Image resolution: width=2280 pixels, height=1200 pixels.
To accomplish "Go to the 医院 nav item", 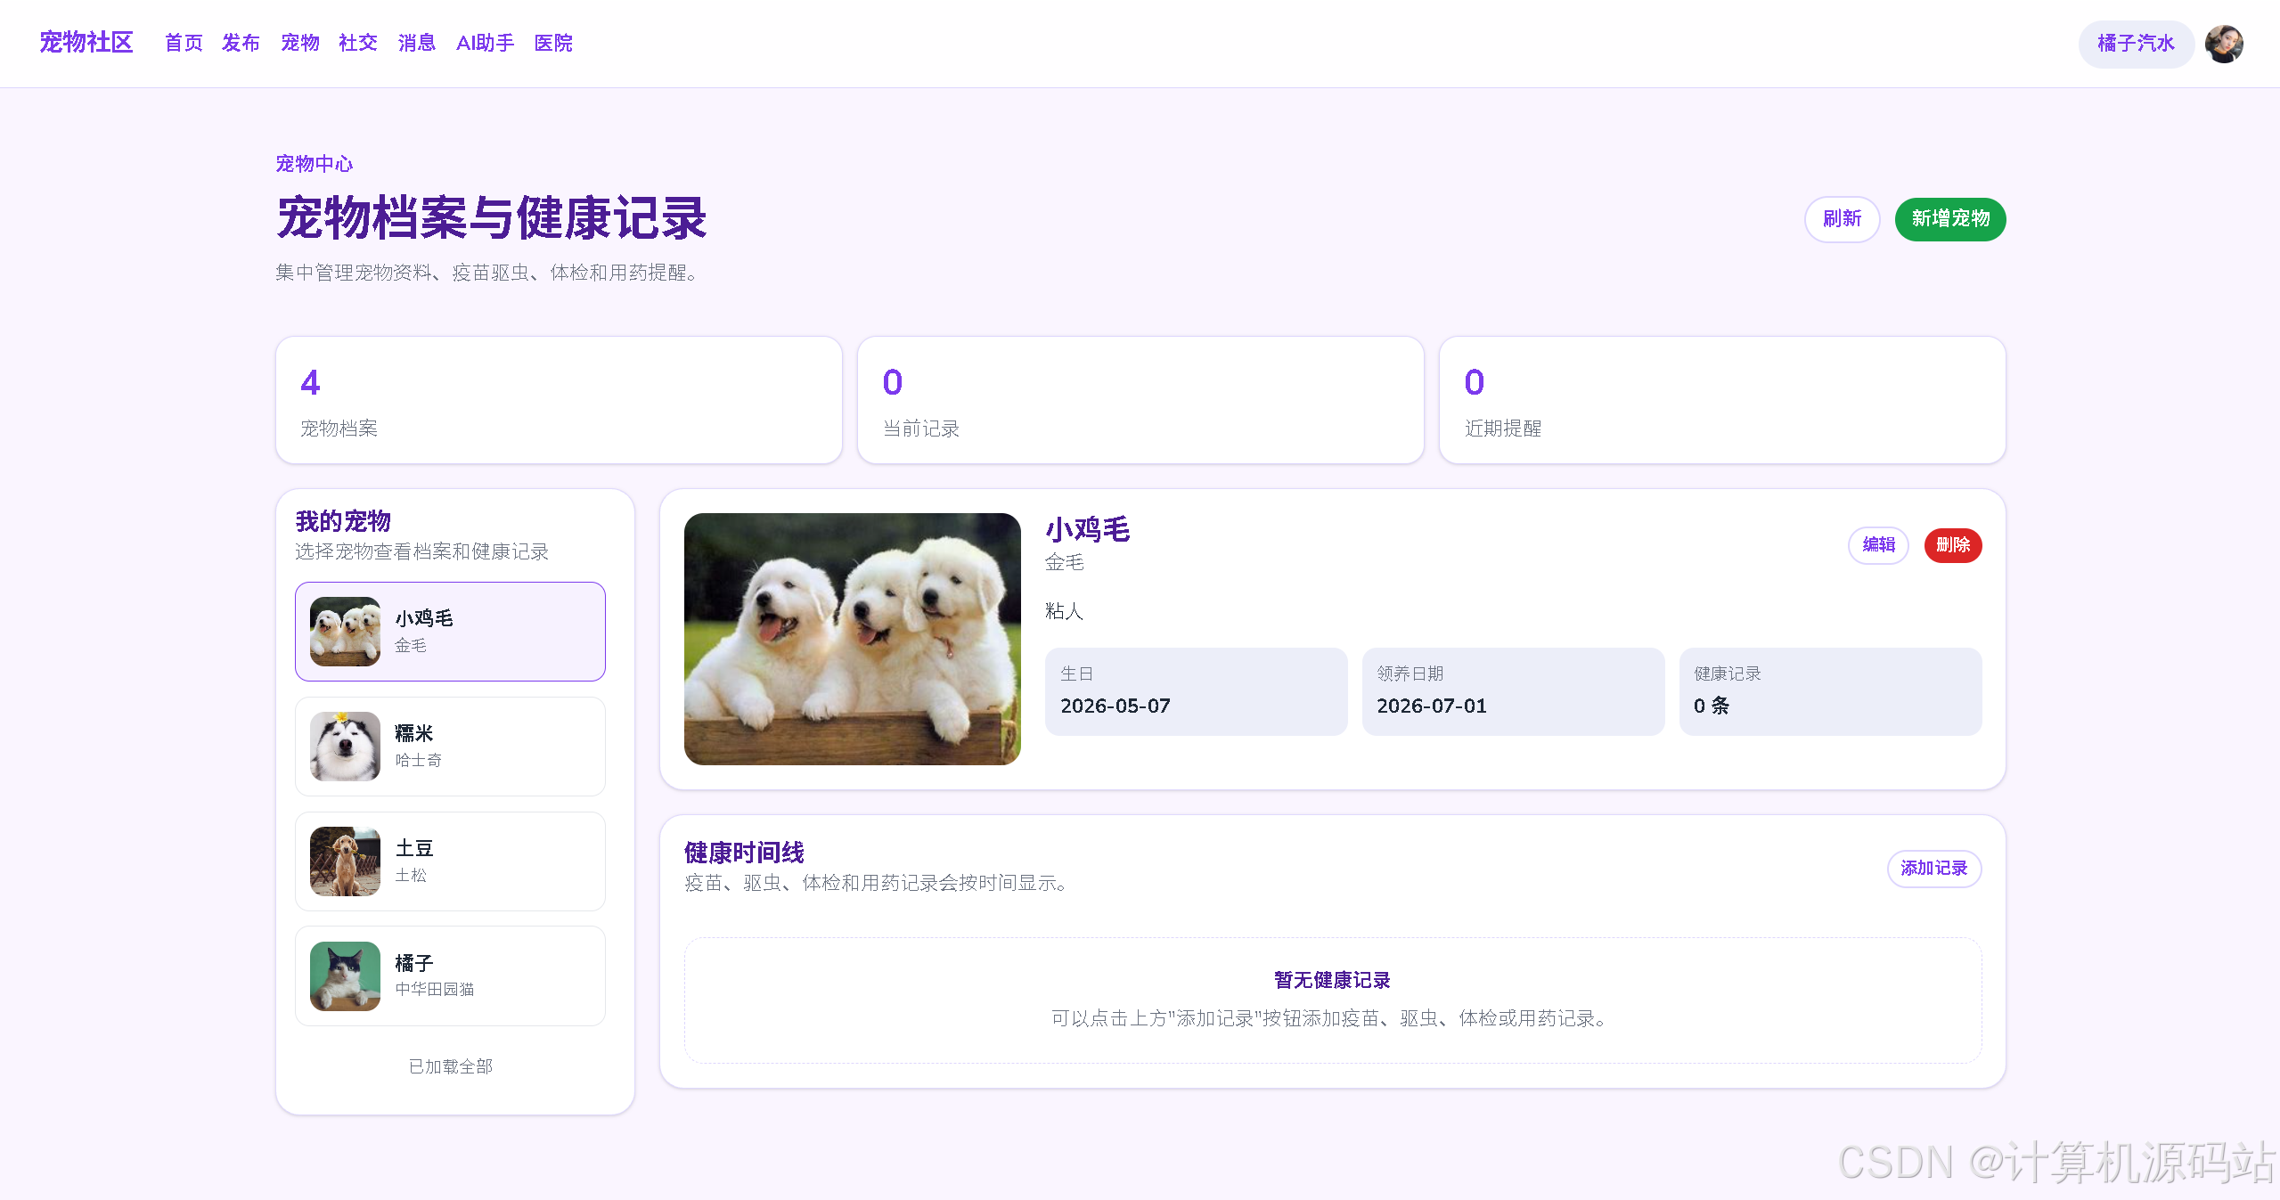I will (553, 43).
